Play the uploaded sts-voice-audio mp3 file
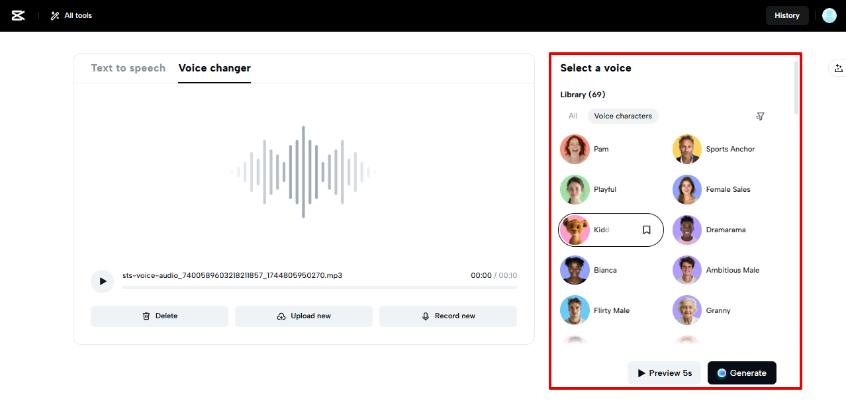The width and height of the screenshot is (846, 401). coord(102,281)
